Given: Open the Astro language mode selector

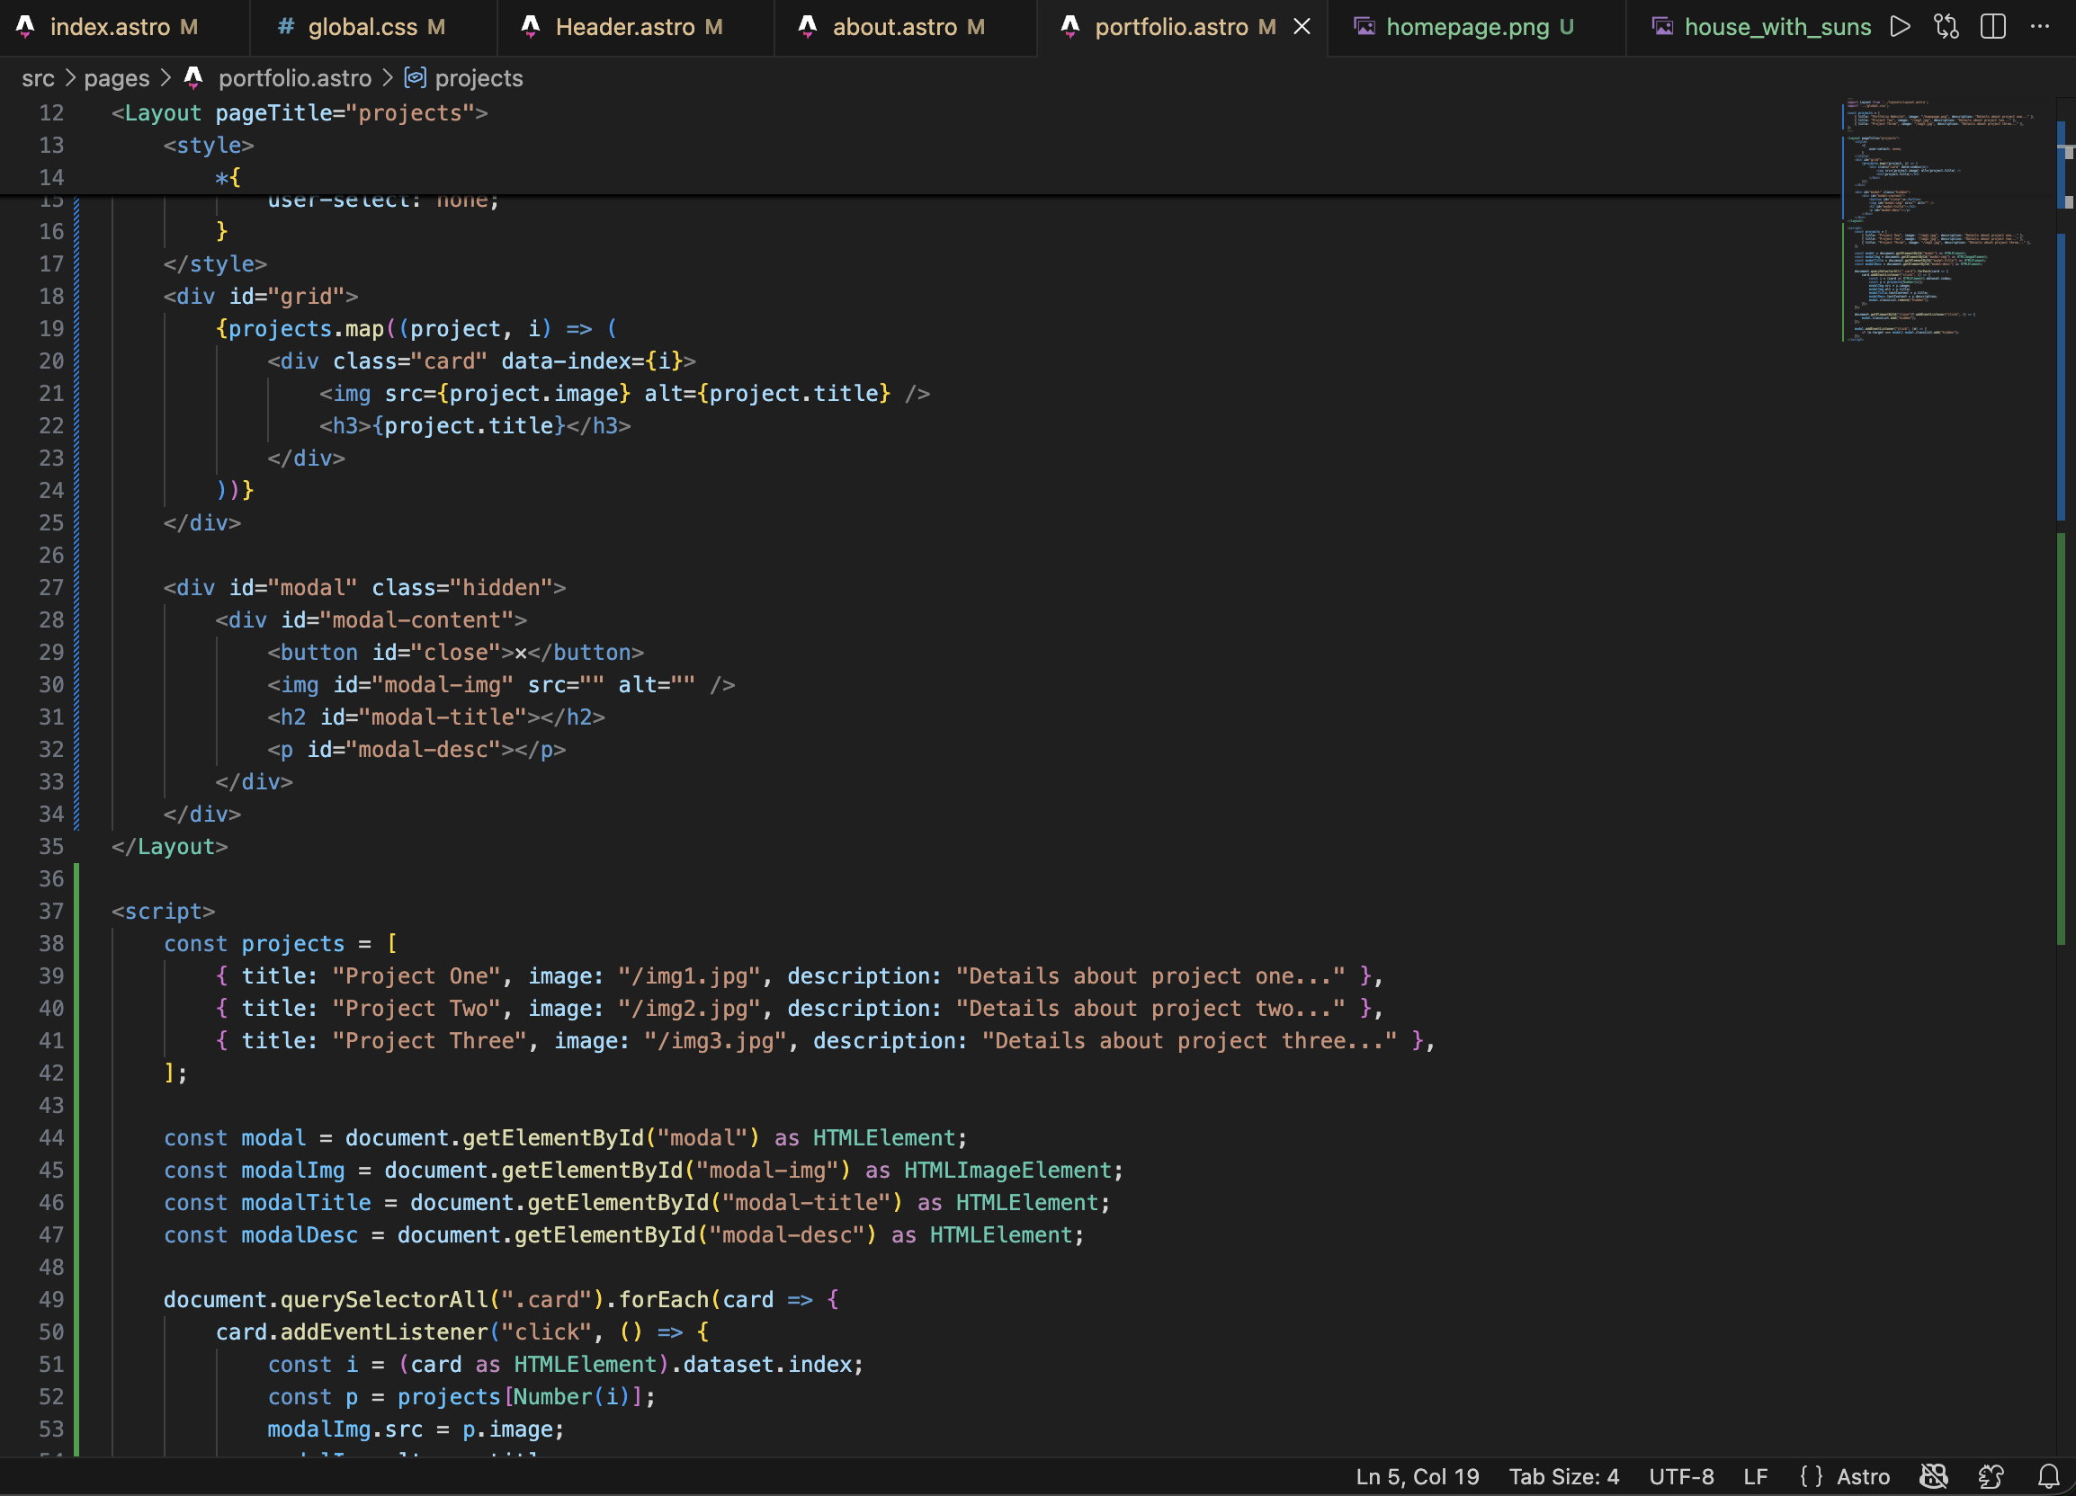Looking at the screenshot, I should [1863, 1476].
